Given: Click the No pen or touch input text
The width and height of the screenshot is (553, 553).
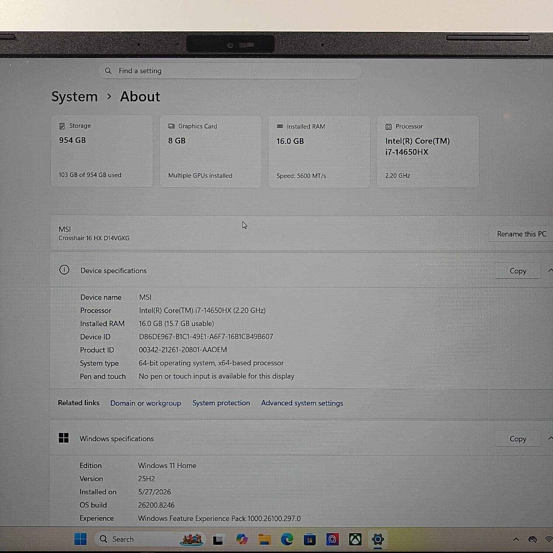Looking at the screenshot, I should point(216,376).
